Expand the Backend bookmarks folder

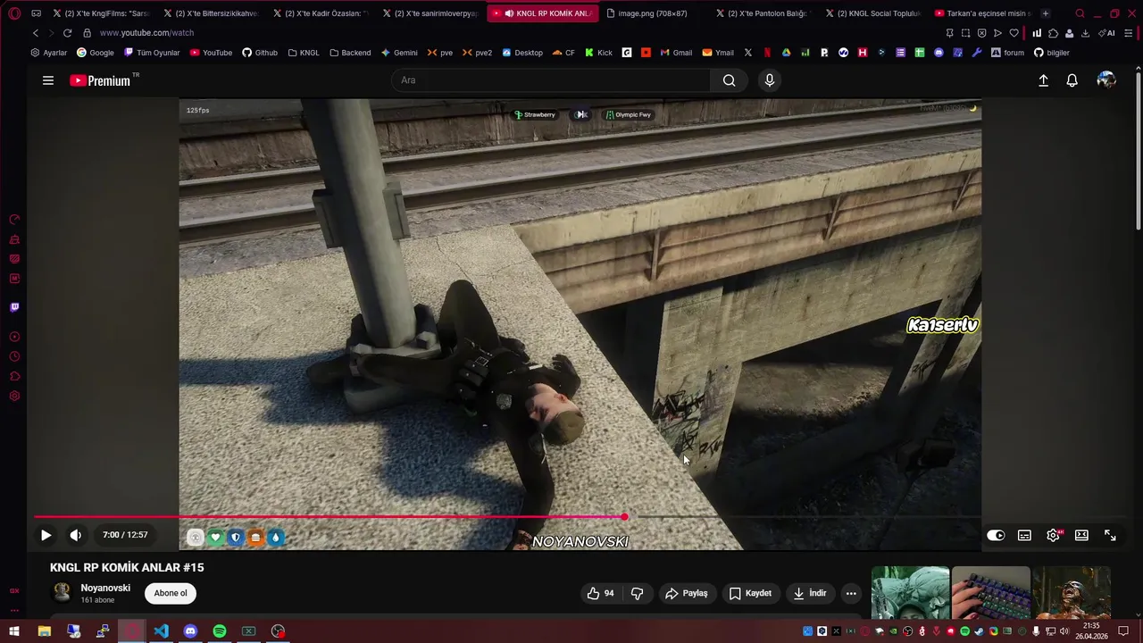tap(350, 53)
